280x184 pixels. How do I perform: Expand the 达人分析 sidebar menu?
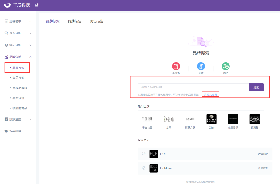18,33
